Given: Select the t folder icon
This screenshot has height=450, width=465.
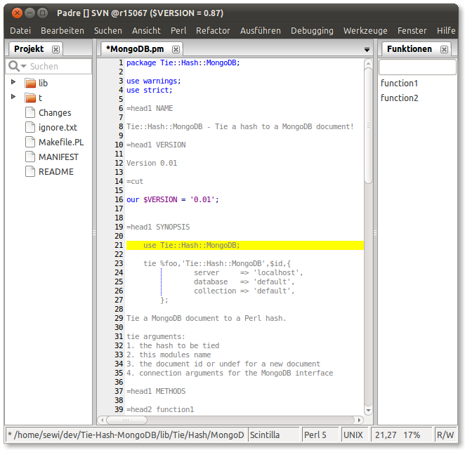Looking at the screenshot, I should [30, 98].
